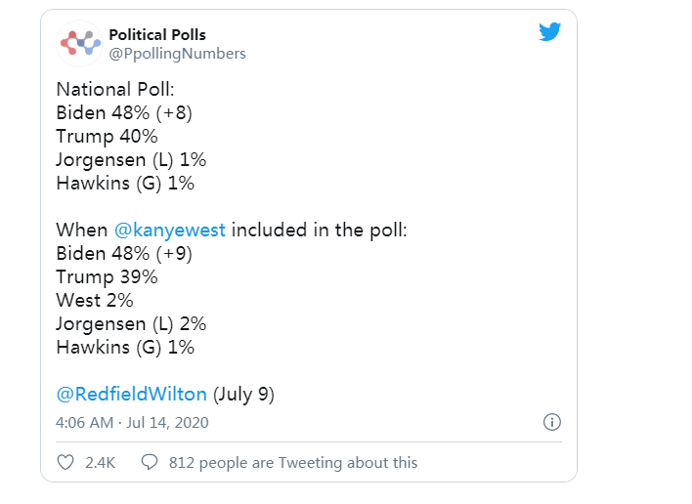Click the Political Polls profile avatar
Screen dimensions: 692x504
(80, 43)
